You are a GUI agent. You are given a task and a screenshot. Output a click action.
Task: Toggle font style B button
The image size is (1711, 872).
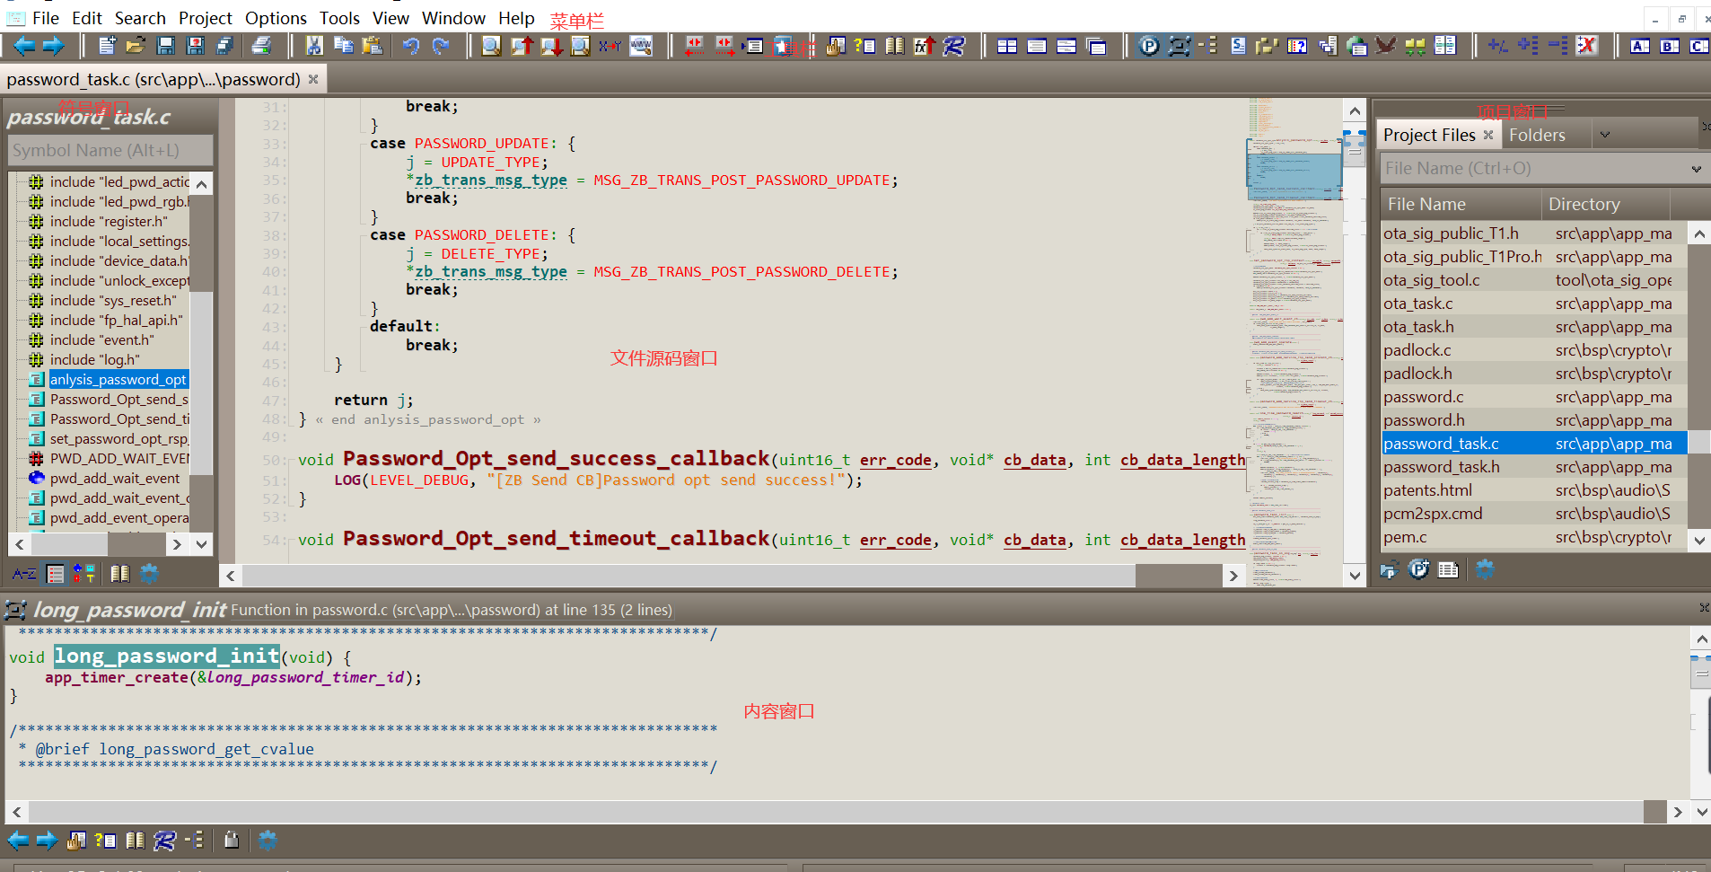click(1670, 46)
